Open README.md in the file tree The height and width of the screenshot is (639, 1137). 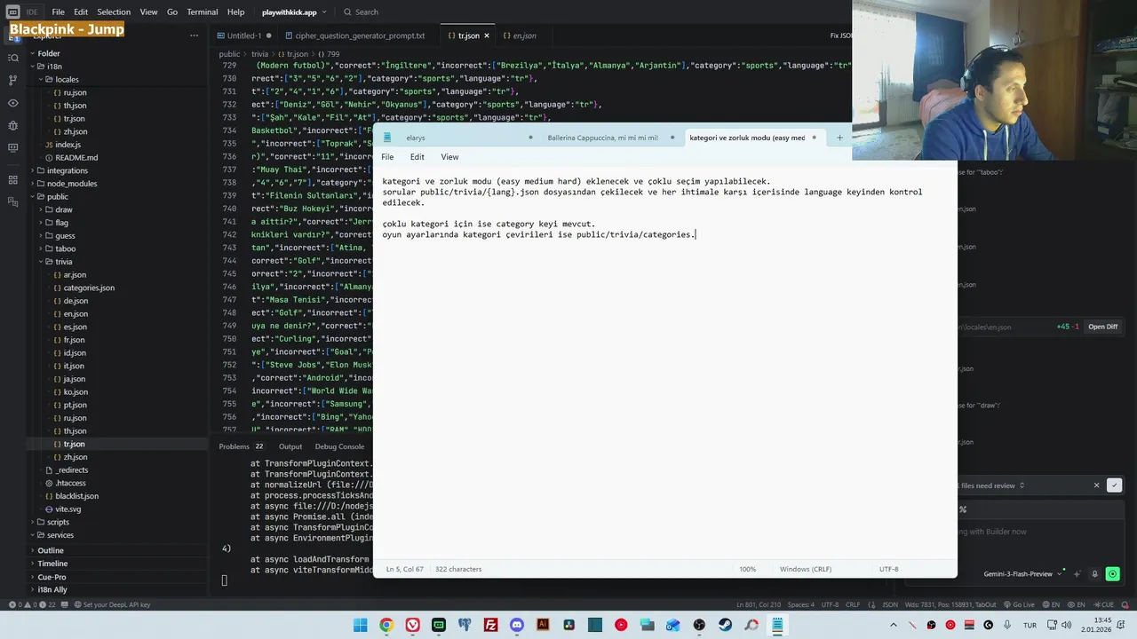[x=76, y=157]
